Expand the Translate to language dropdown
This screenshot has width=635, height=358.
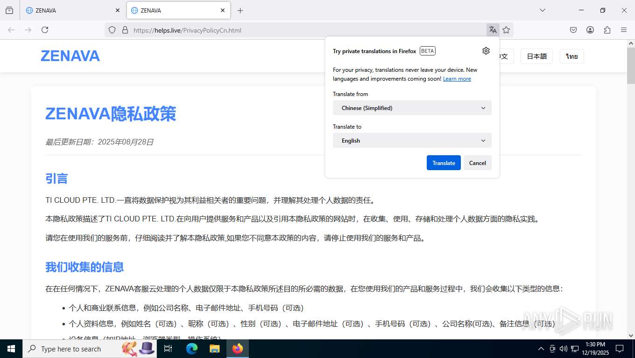[x=412, y=140]
